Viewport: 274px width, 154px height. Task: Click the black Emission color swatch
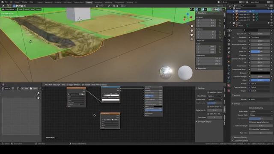click(260, 73)
